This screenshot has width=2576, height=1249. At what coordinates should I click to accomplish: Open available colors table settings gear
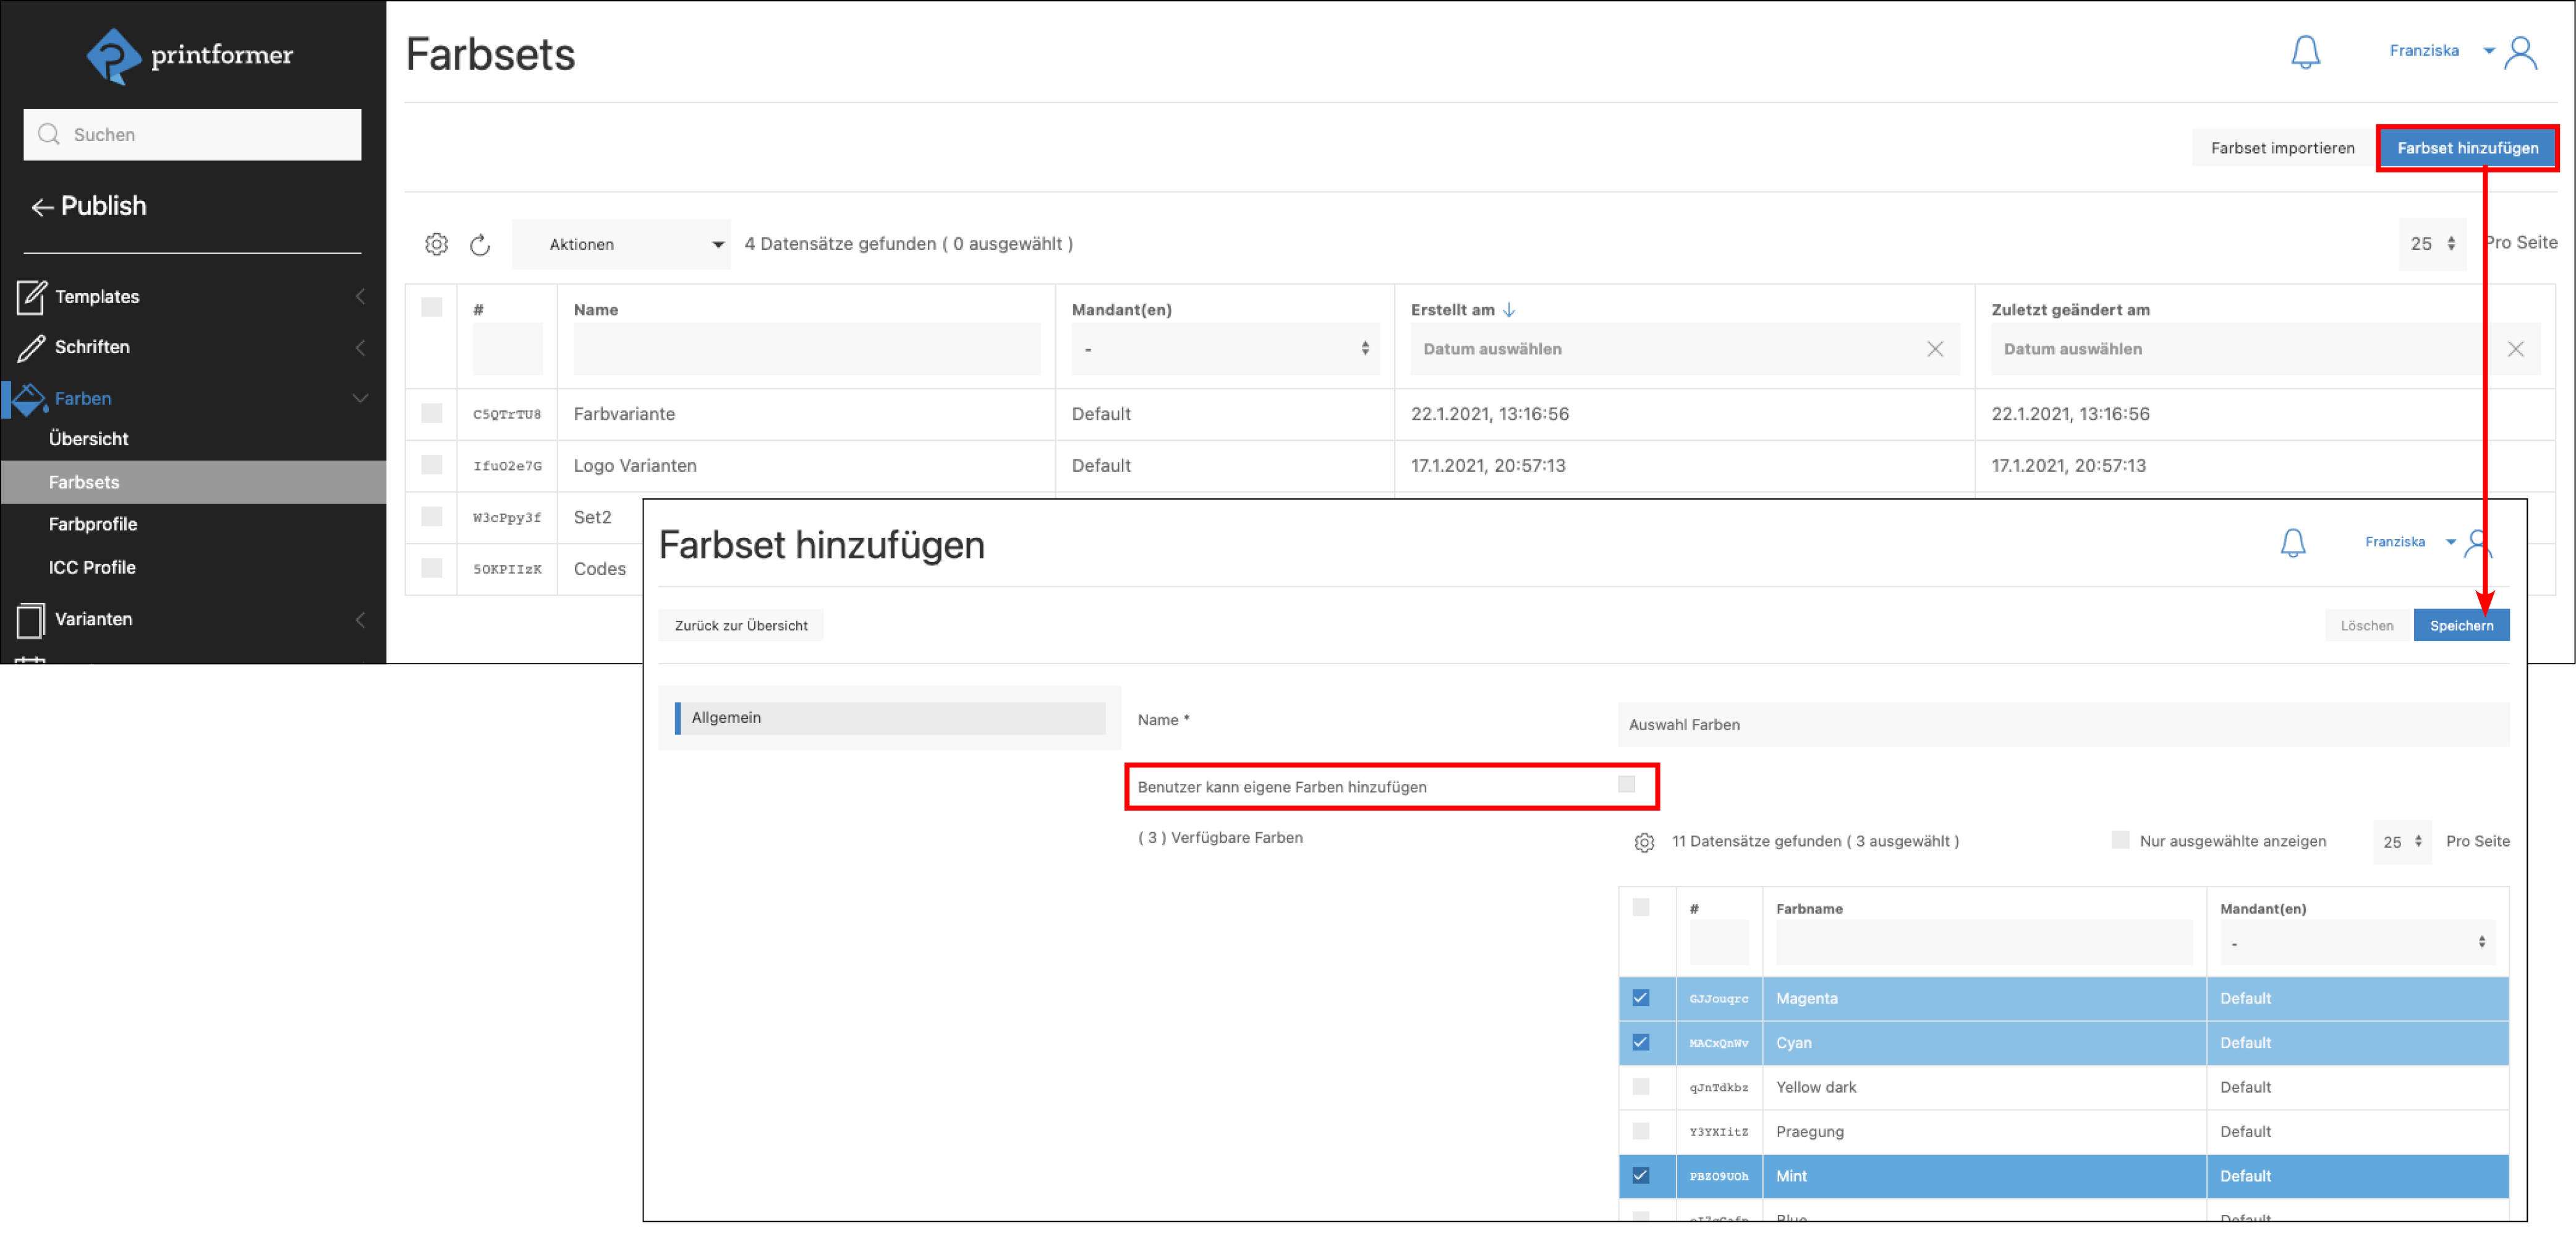pos(1643,842)
